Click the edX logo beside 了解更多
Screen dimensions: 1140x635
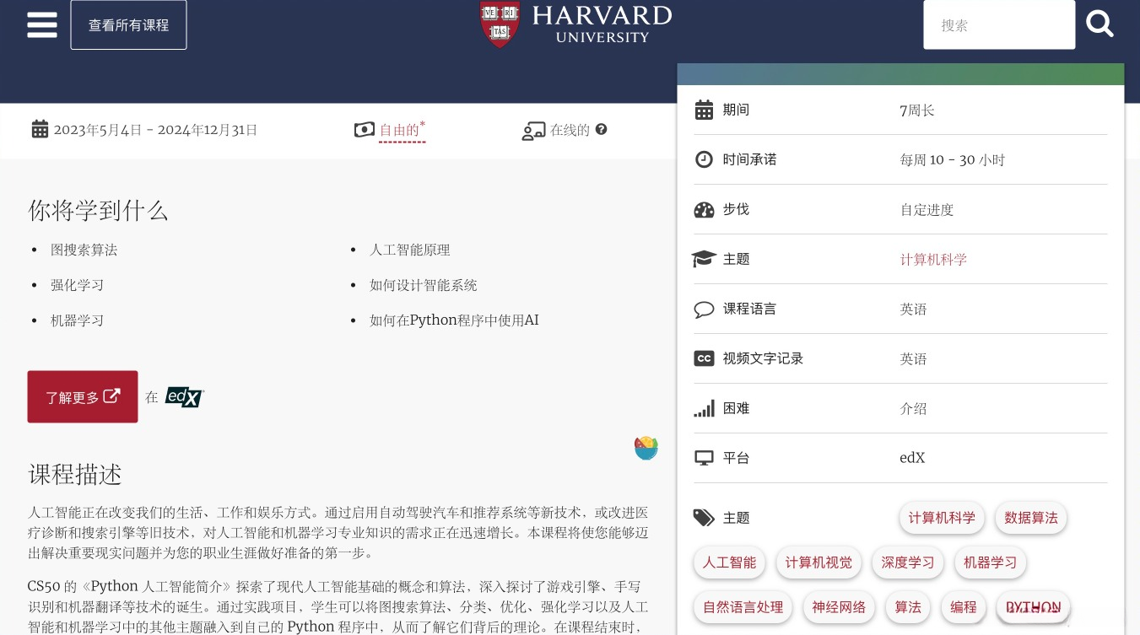tap(185, 396)
